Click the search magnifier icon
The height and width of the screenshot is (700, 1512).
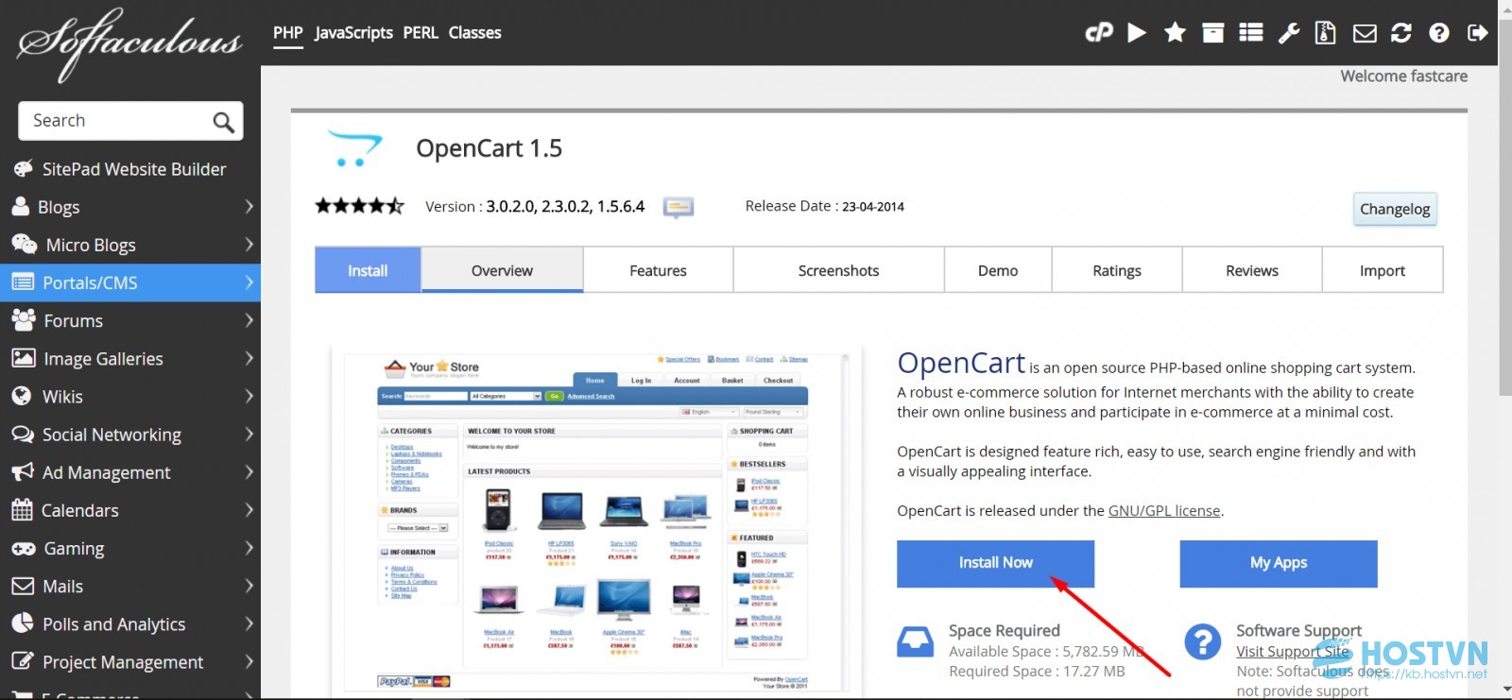coord(223,122)
